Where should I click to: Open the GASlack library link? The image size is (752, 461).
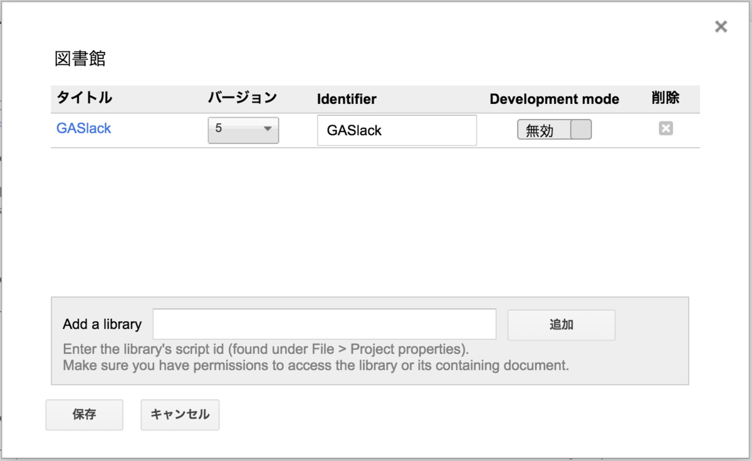tap(84, 128)
